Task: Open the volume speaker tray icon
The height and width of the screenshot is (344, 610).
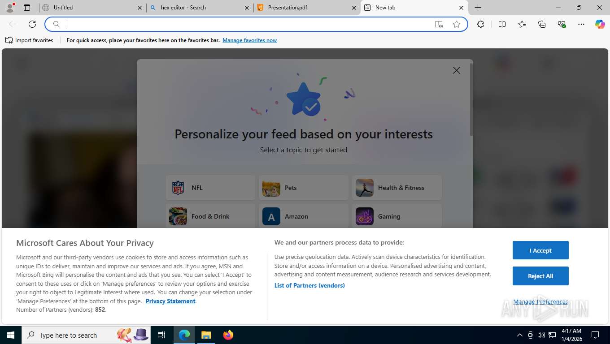Action: point(541,335)
